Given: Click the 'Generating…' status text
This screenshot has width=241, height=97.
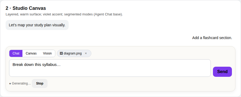Looking at the screenshot, I should click(x=21, y=83).
